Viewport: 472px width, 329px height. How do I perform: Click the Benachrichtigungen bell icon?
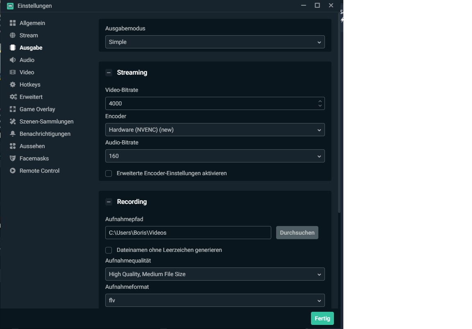13,134
